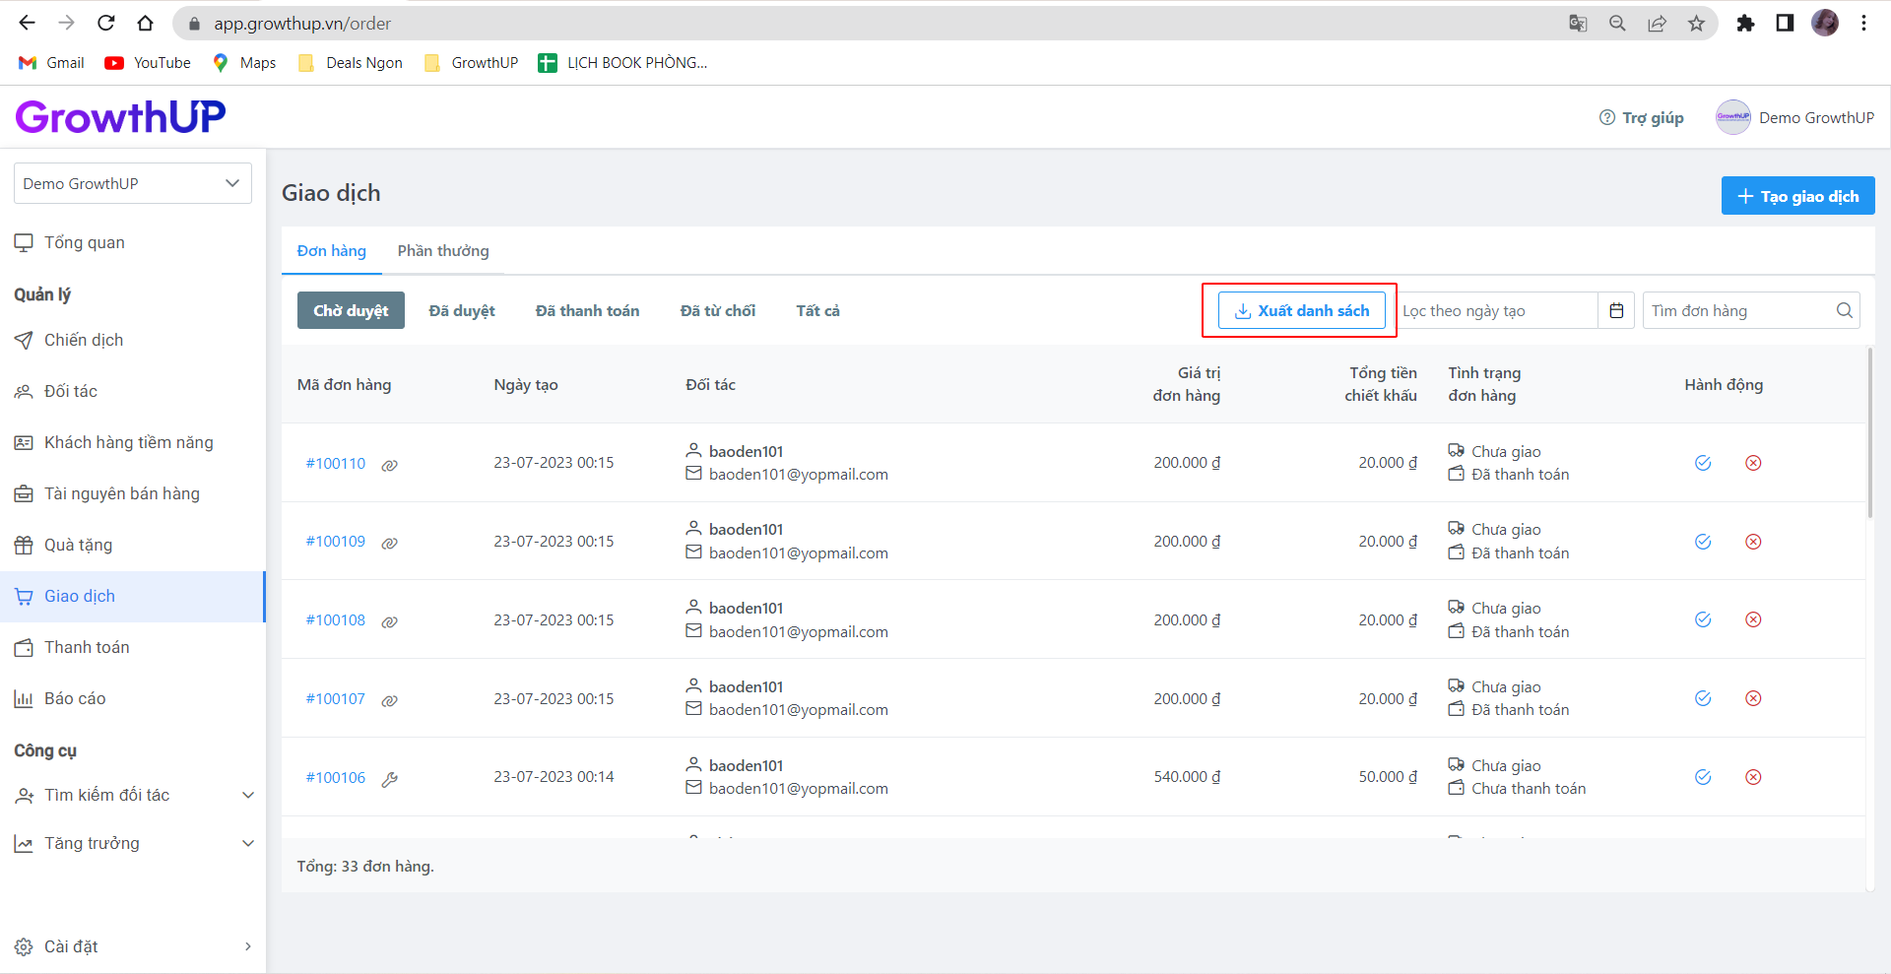
Task: Switch to the Phần thưởng tab
Action: [443, 251]
